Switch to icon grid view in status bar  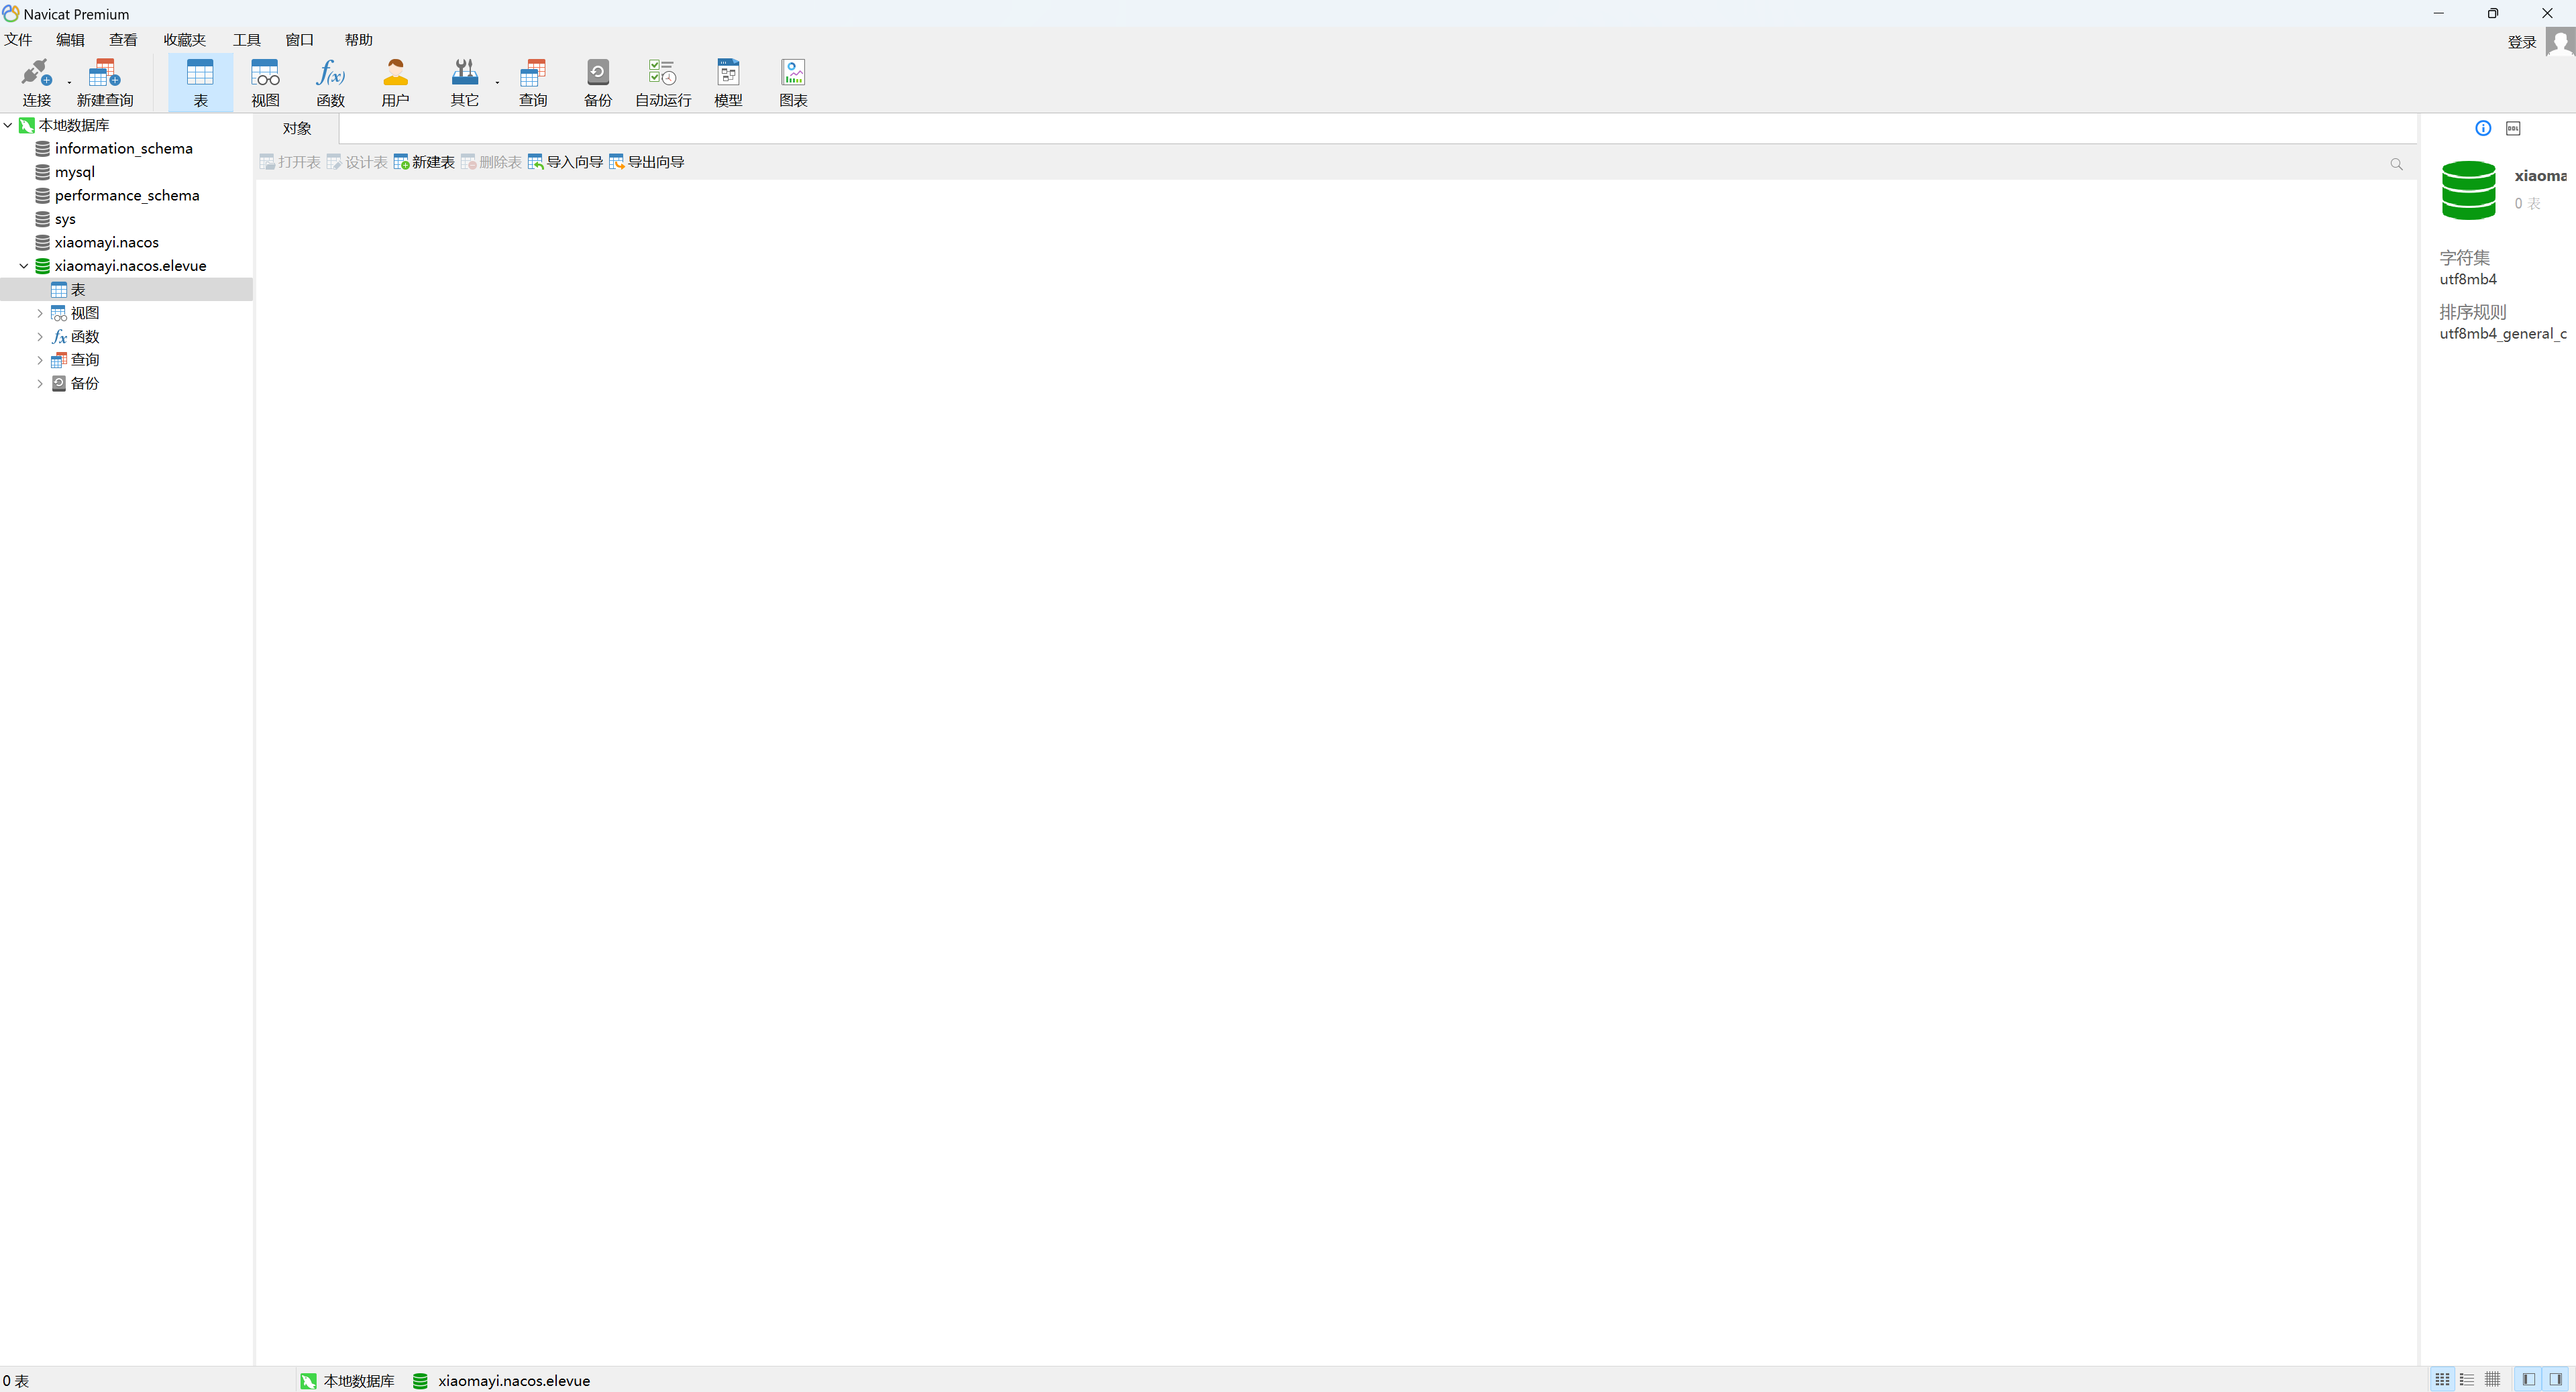(x=2442, y=1379)
